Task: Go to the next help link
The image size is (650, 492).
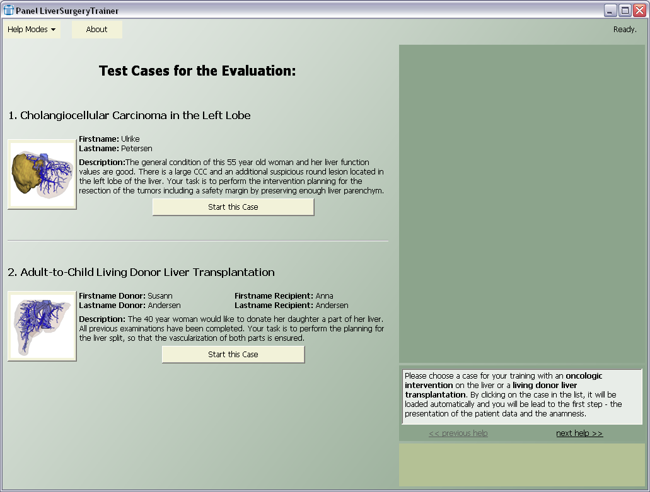Action: click(x=579, y=433)
